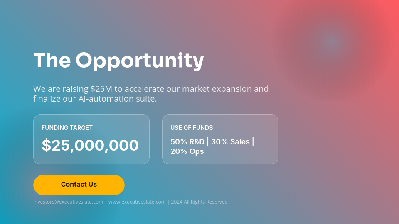Screen dimensions: 399x224
Task: Click the "AI-automation suite" phrase
Action: tap(117, 99)
